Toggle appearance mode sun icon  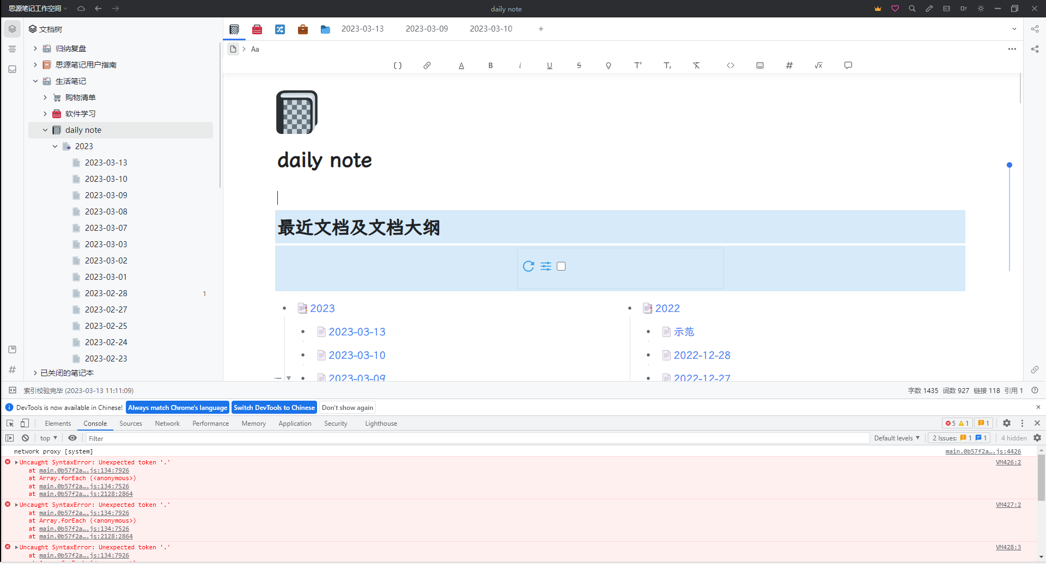(981, 9)
